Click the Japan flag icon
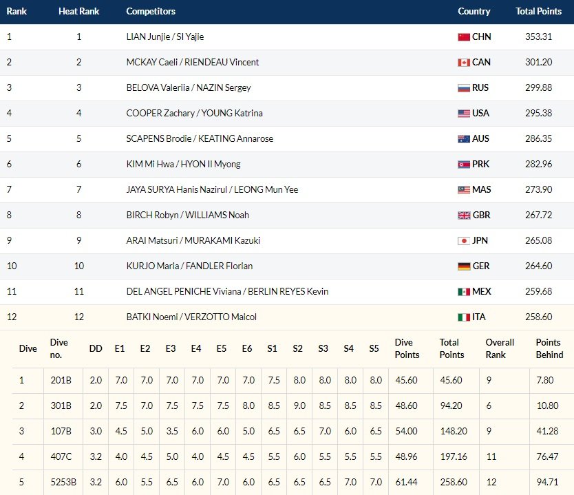574x495 pixels. pyautogui.click(x=464, y=240)
